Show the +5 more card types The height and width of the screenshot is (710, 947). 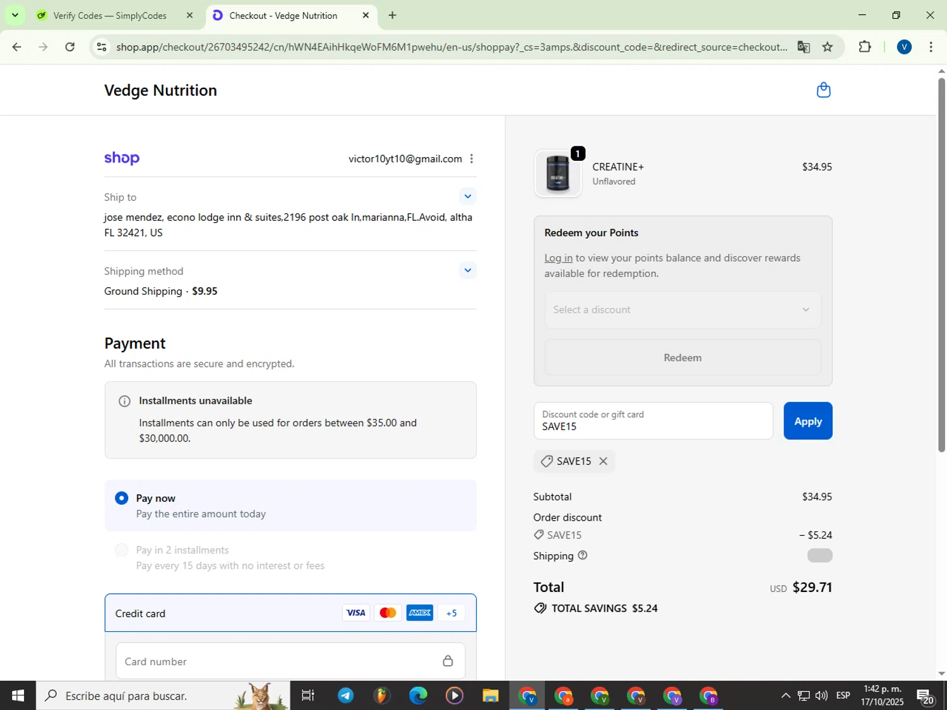(x=451, y=613)
